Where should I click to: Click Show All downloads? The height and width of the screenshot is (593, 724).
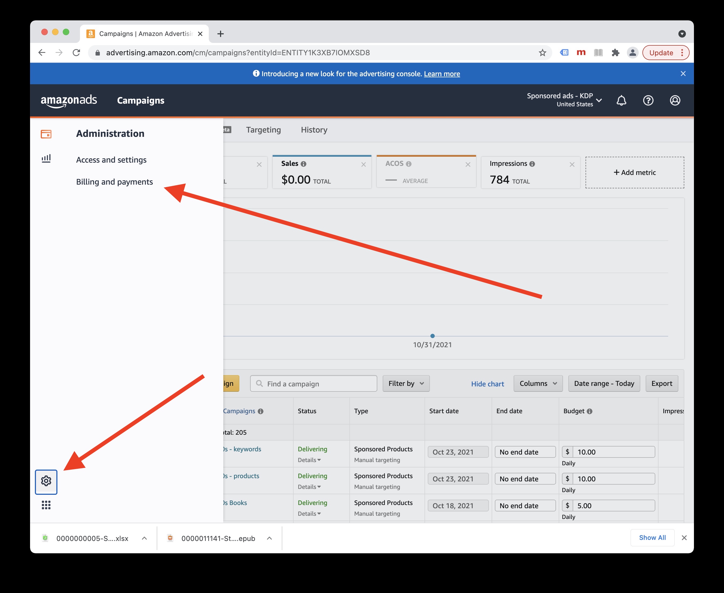[652, 538]
